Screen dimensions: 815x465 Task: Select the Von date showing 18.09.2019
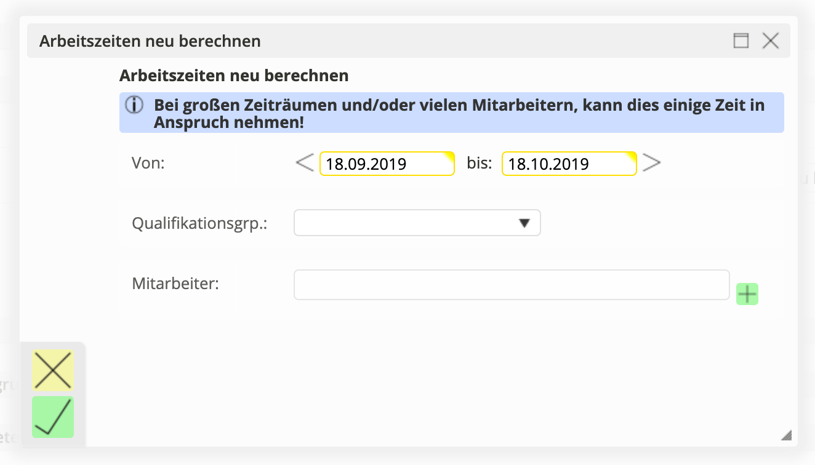tap(387, 163)
